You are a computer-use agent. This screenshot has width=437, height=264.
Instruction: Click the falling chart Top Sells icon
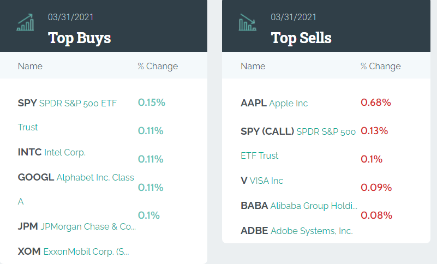(248, 22)
